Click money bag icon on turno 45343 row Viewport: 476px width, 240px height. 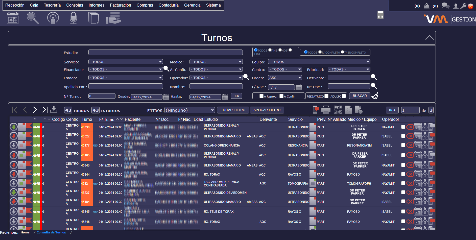point(425,165)
